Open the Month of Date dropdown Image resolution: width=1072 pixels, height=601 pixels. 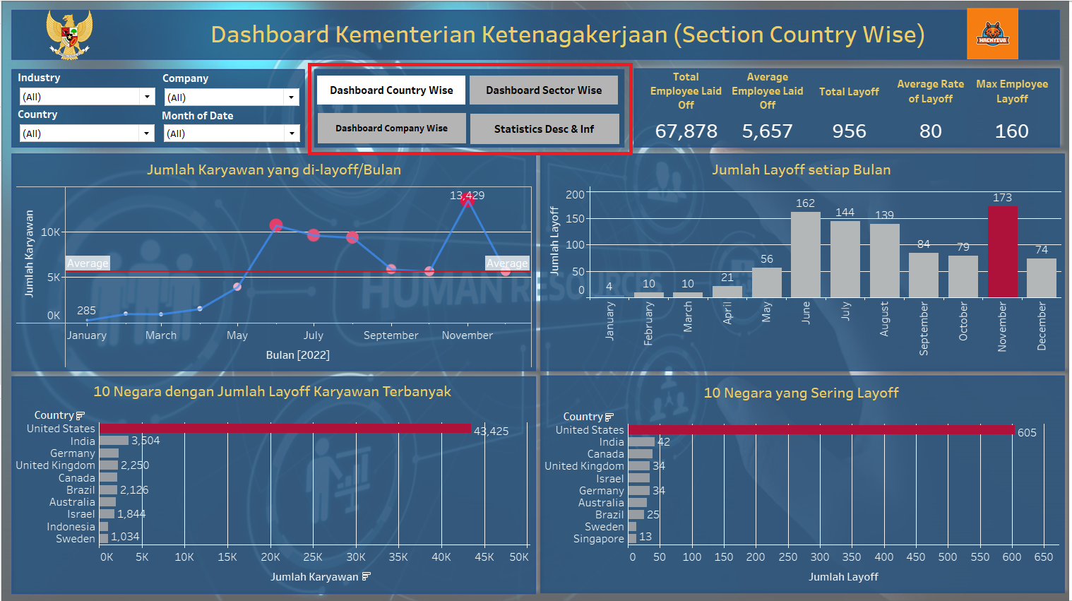tap(291, 133)
